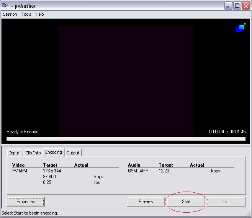Screen dimensions: 252x218
Task: Select the Encoding tab
Action: 54,152
